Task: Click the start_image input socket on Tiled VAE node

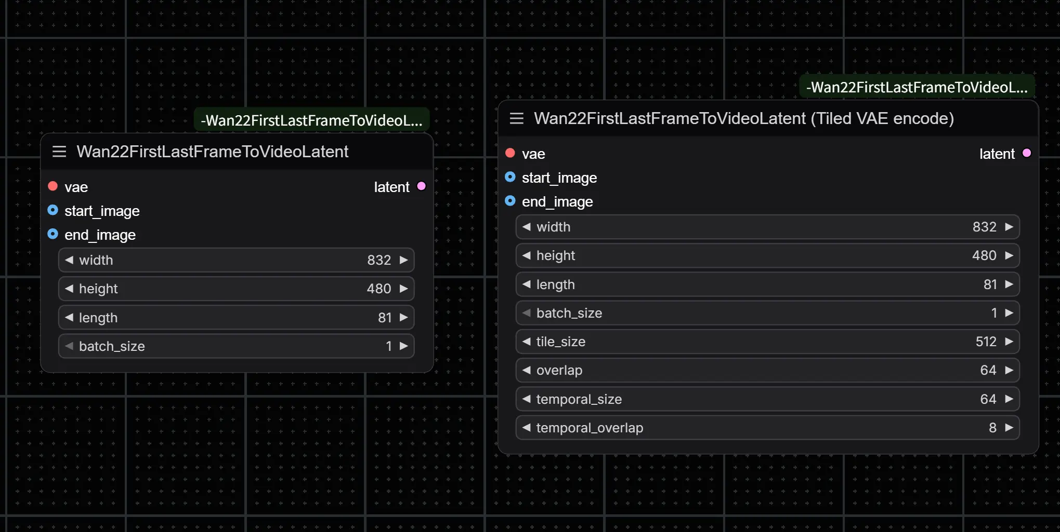Action: tap(510, 177)
